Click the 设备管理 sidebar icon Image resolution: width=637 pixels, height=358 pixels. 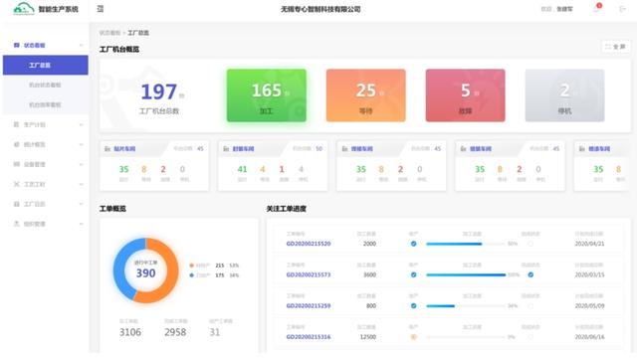(x=17, y=164)
